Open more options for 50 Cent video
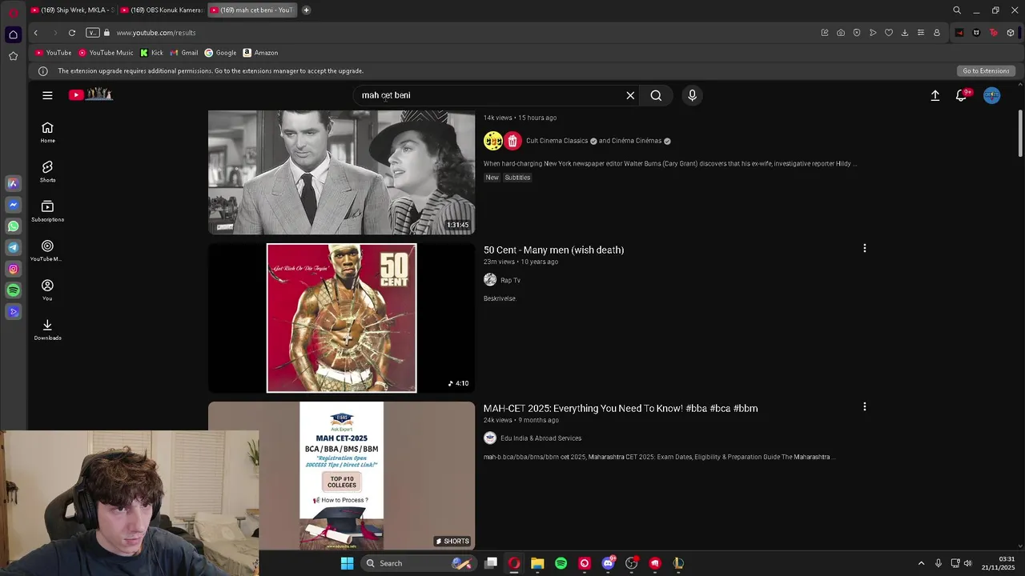 point(864,249)
